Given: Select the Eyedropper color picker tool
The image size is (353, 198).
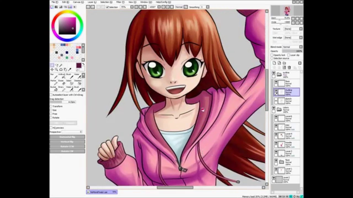Looking at the screenshot, I should [70, 69].
